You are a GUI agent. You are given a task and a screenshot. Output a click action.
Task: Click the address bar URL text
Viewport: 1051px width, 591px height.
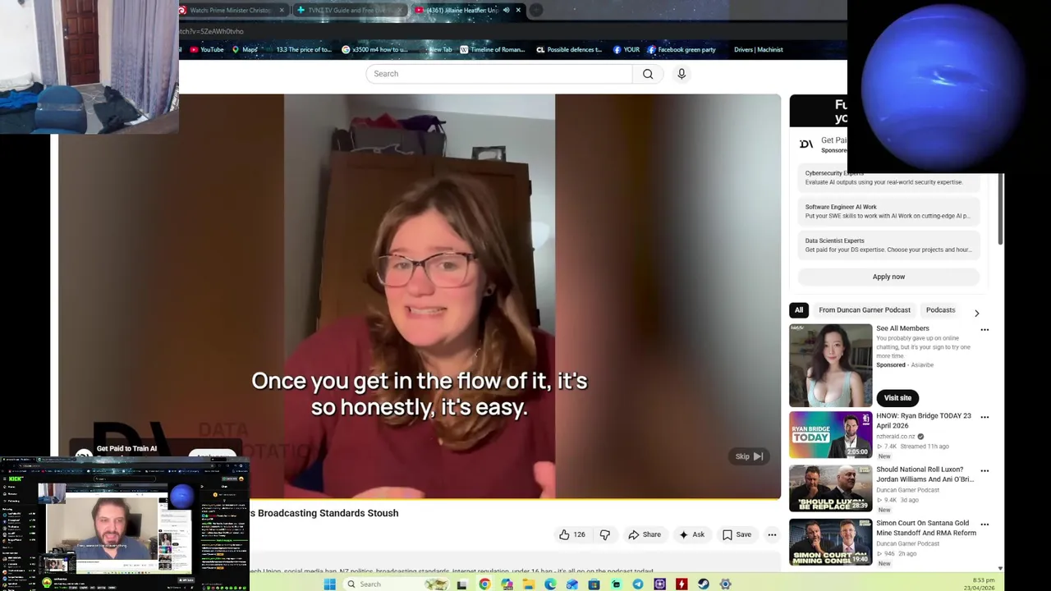212,31
